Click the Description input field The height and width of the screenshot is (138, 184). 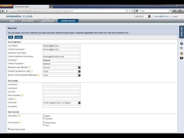pos(62,107)
